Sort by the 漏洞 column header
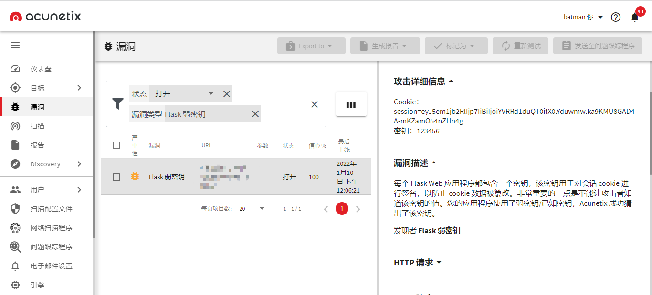This screenshot has width=652, height=295. tap(155, 145)
